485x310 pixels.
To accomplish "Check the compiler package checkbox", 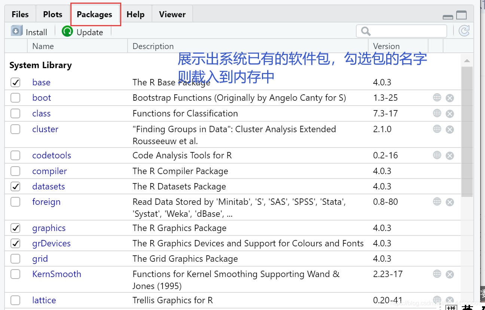I will point(15,171).
